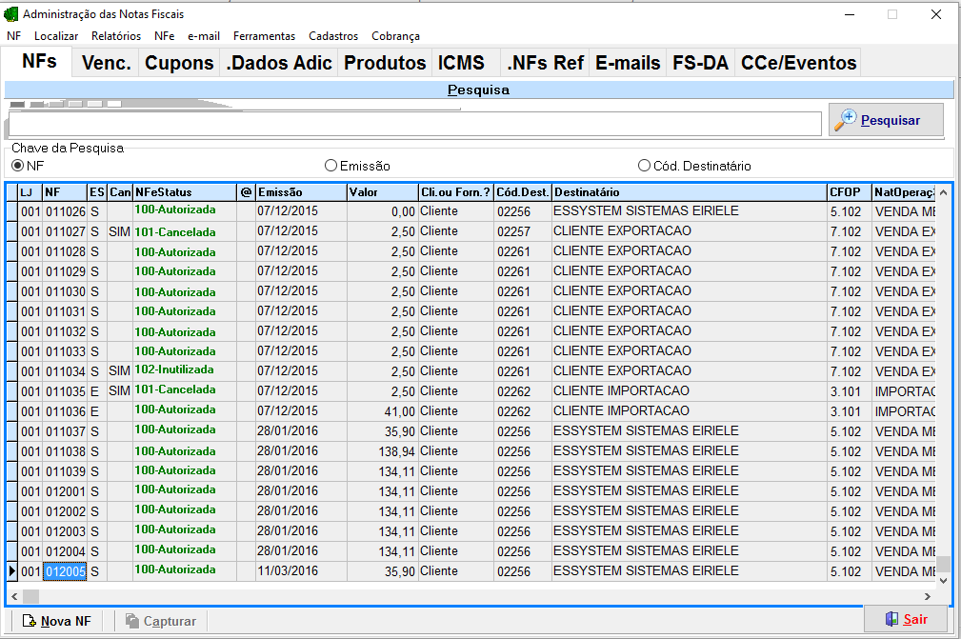Sort grid by the Emissão column header
961x639 pixels.
coord(300,191)
